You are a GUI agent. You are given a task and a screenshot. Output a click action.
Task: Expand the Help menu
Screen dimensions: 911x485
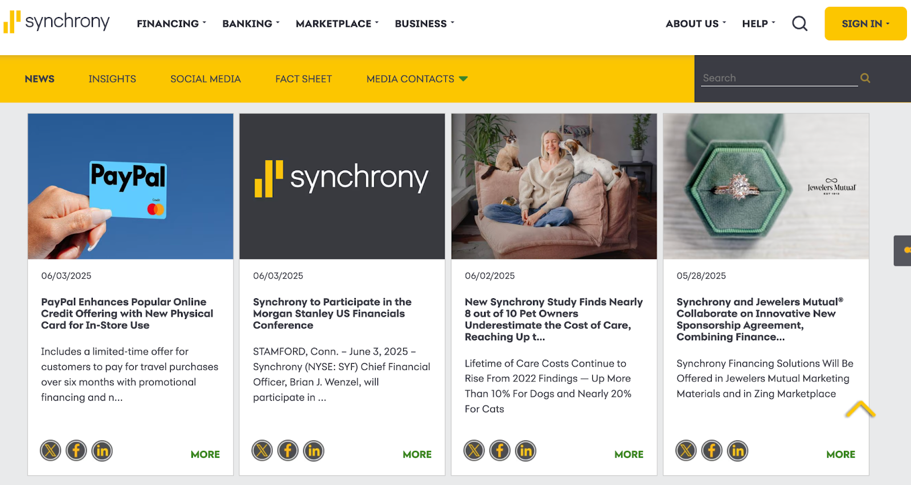[758, 23]
